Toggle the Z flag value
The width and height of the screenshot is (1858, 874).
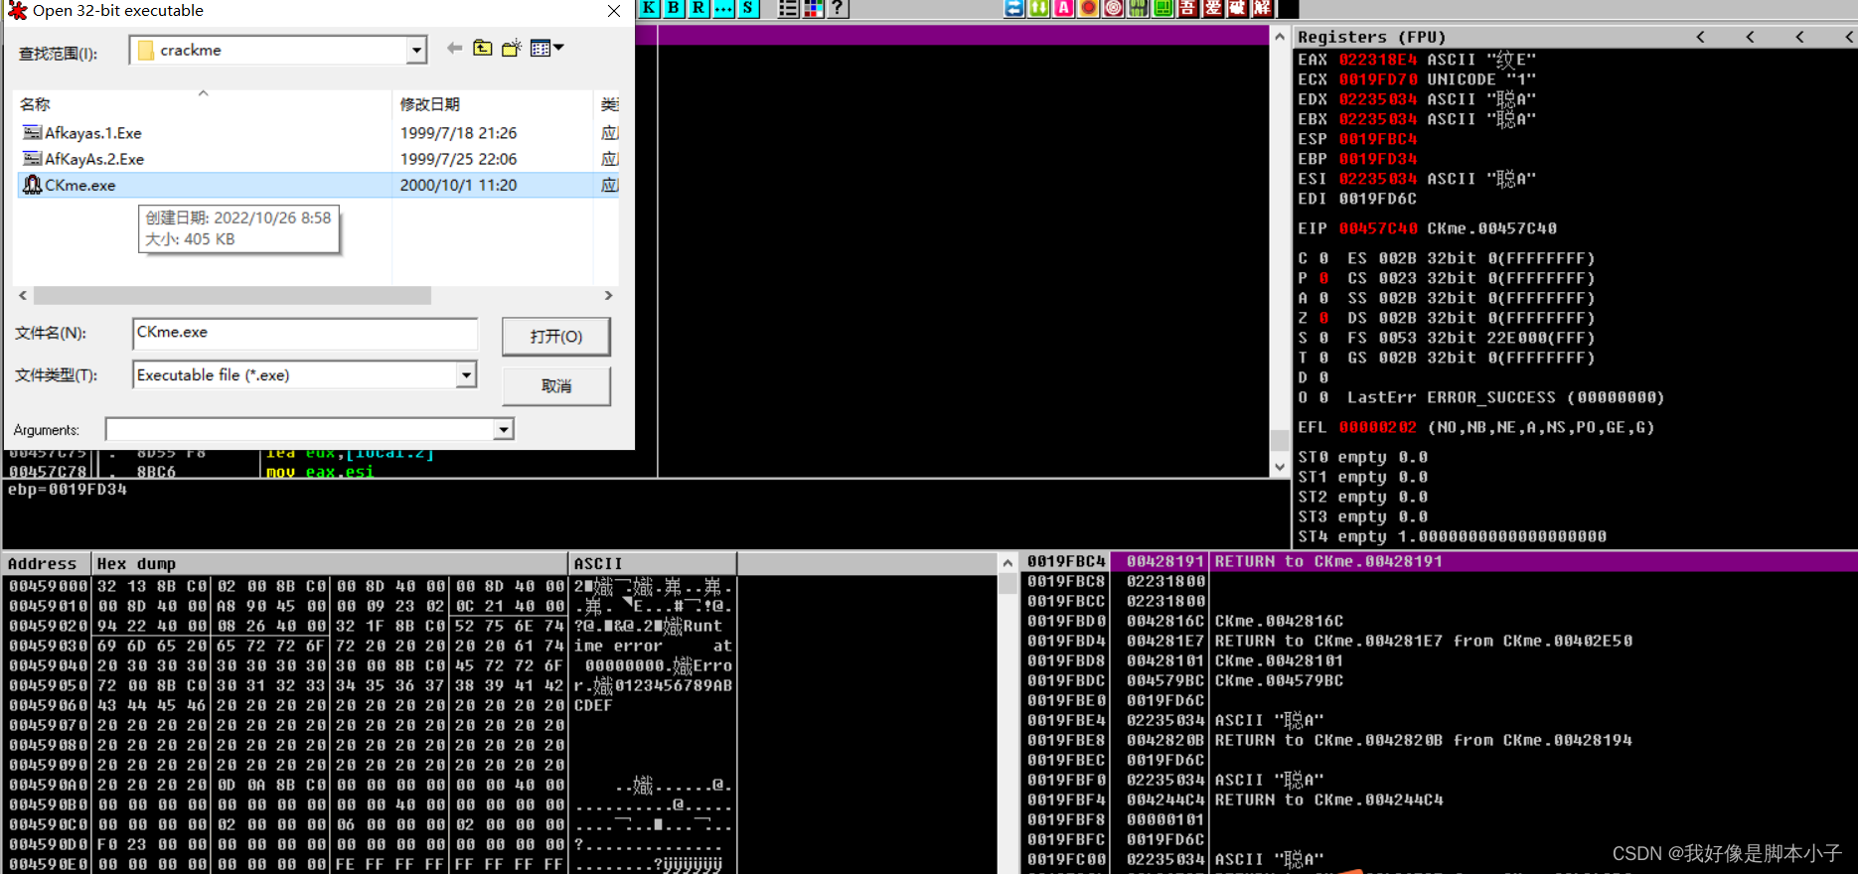point(1323,318)
